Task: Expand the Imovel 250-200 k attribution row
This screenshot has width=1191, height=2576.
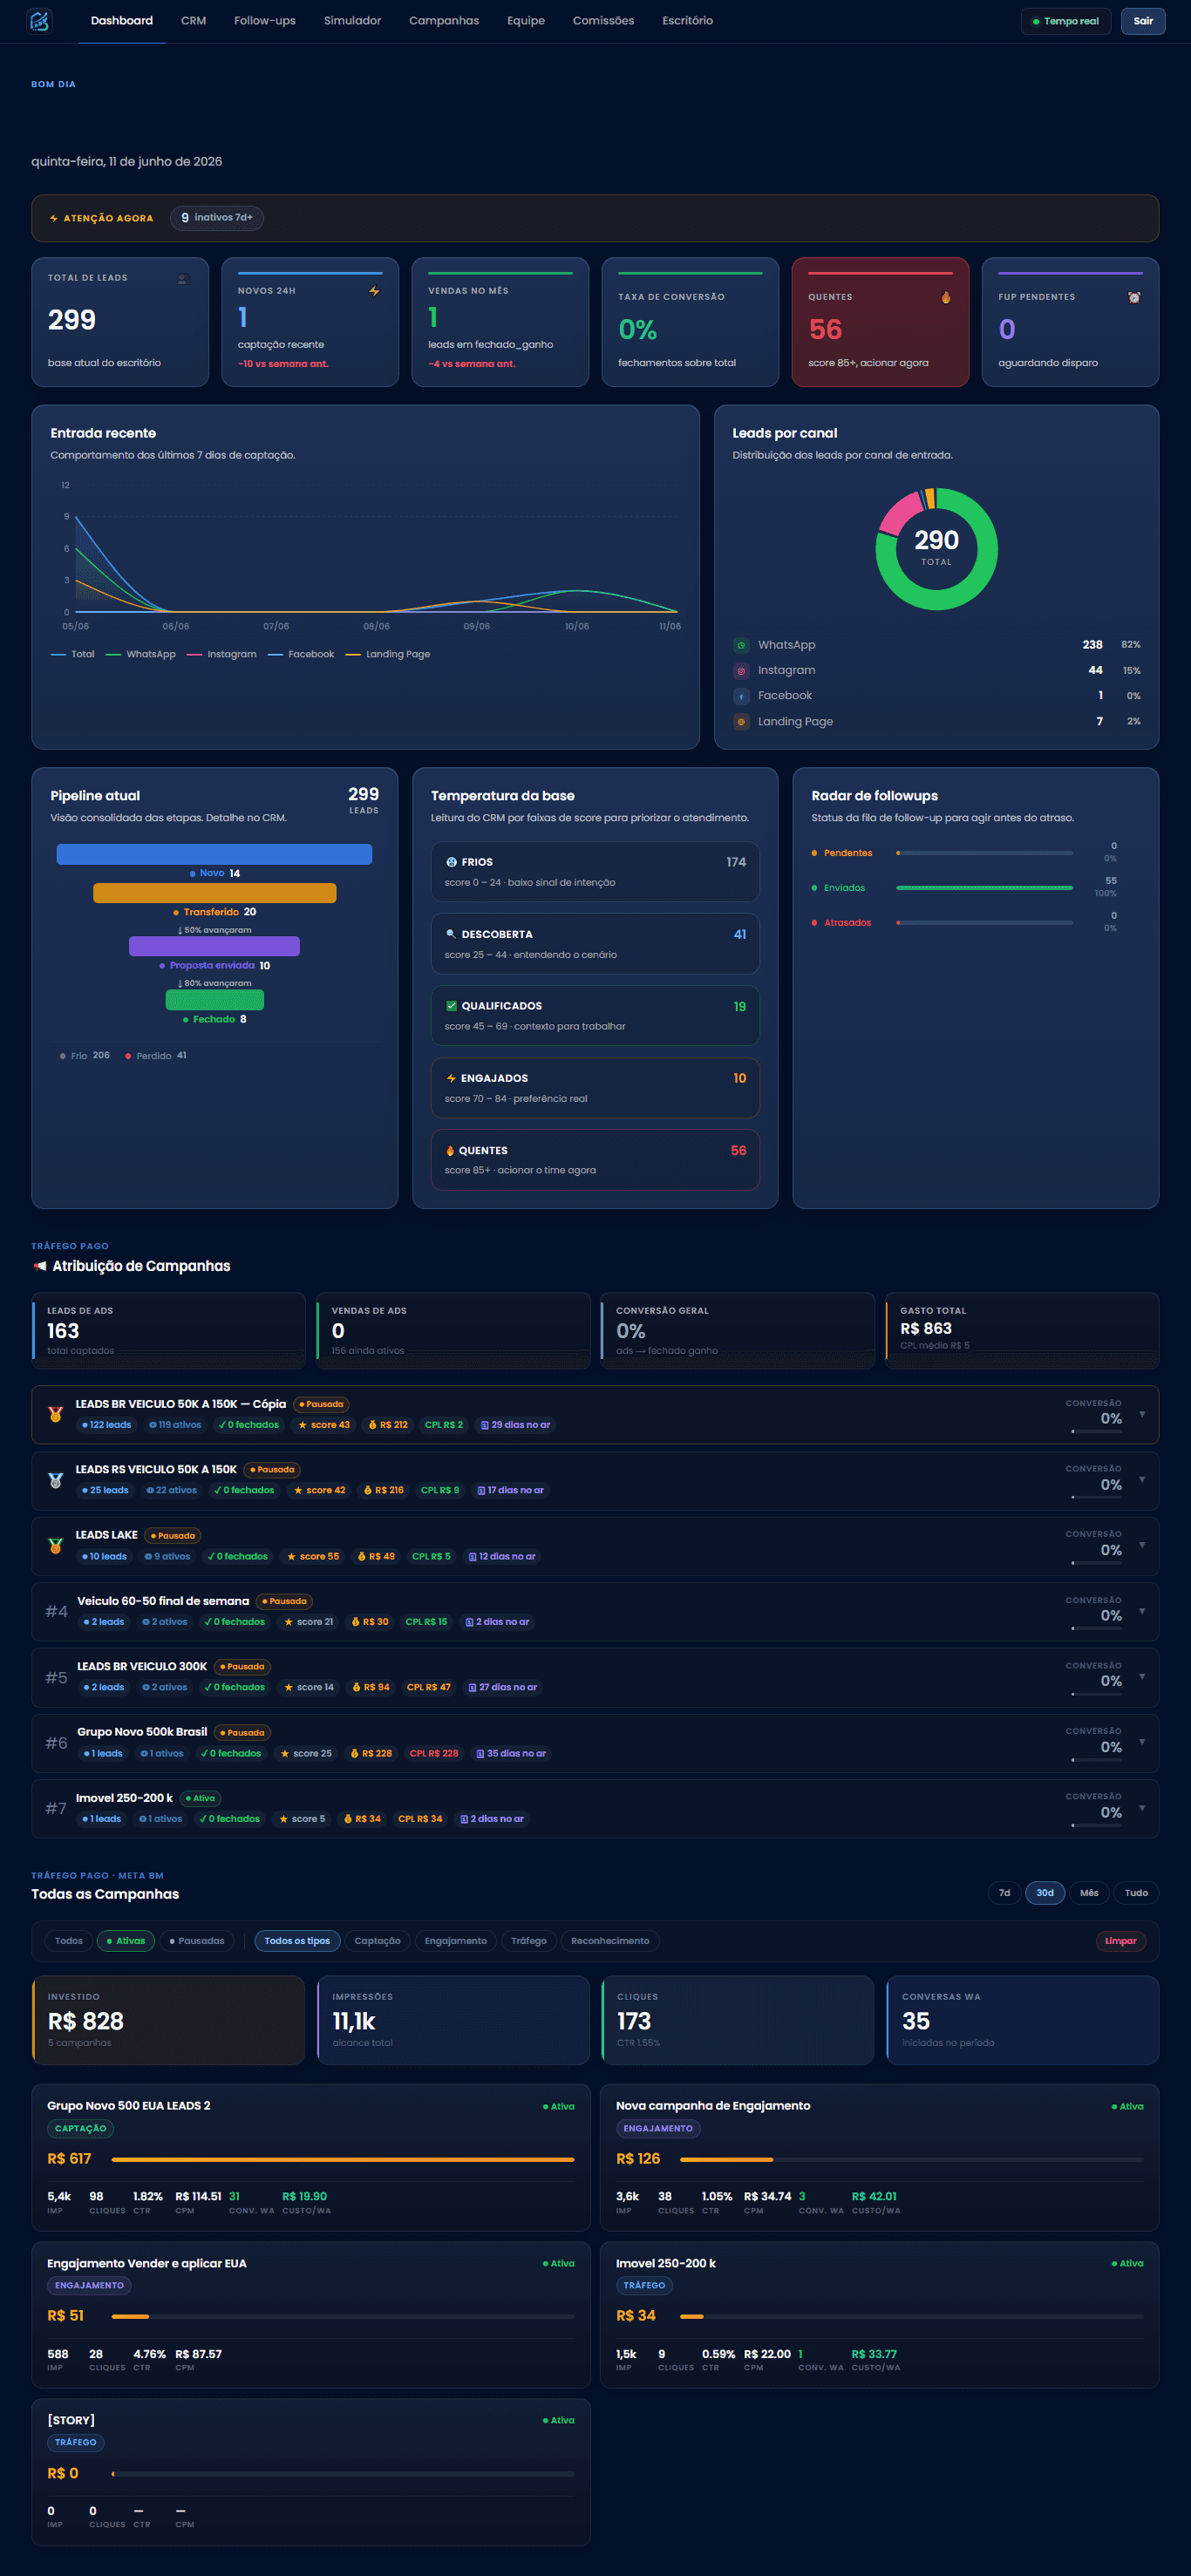Action: [x=1142, y=1807]
